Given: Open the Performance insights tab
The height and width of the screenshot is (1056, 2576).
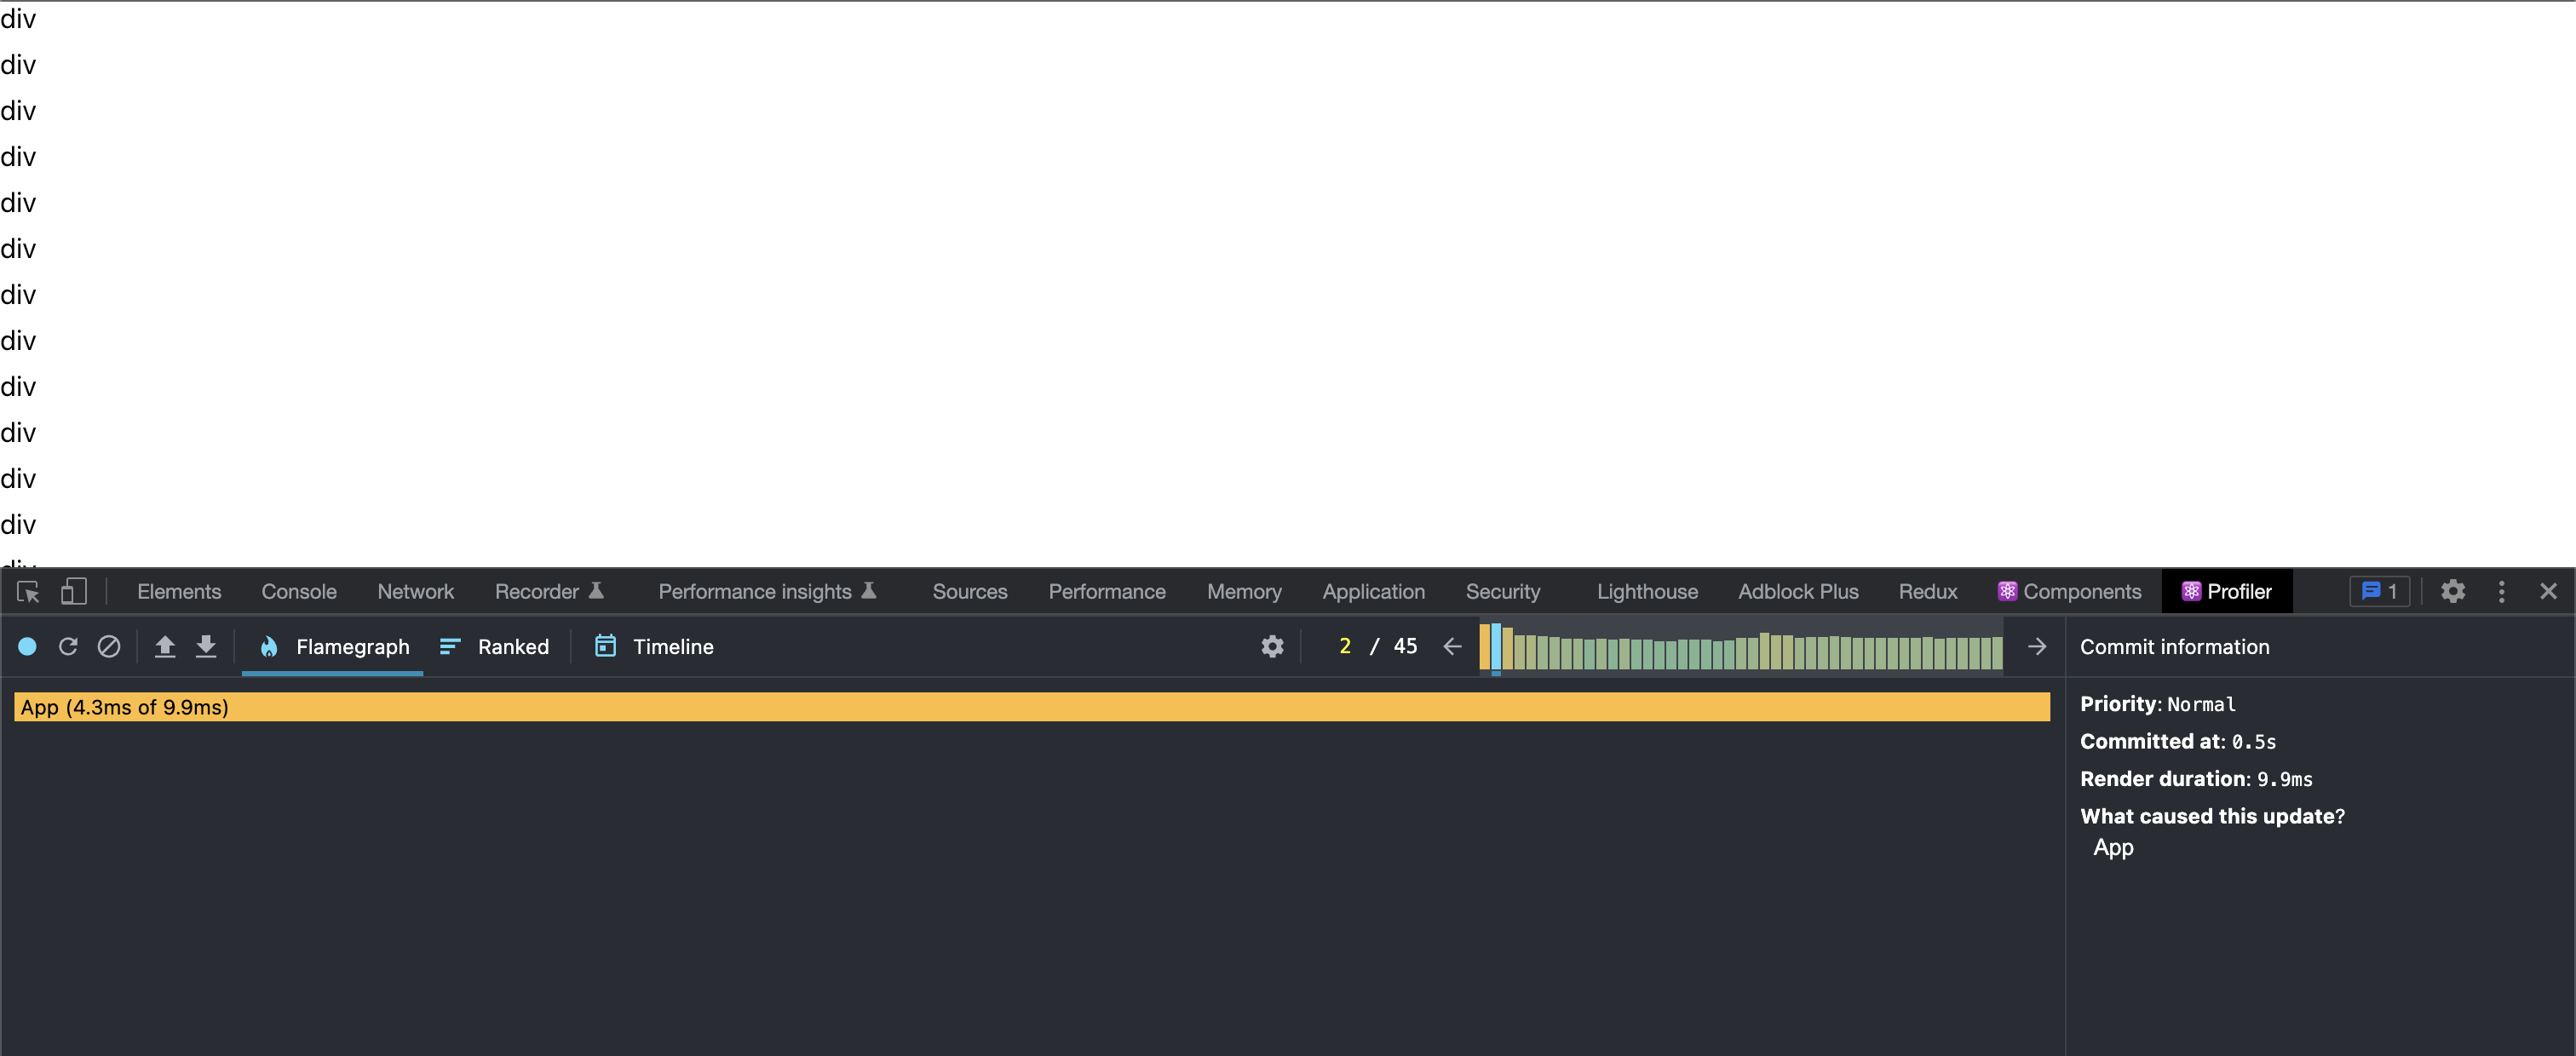Looking at the screenshot, I should (x=767, y=592).
